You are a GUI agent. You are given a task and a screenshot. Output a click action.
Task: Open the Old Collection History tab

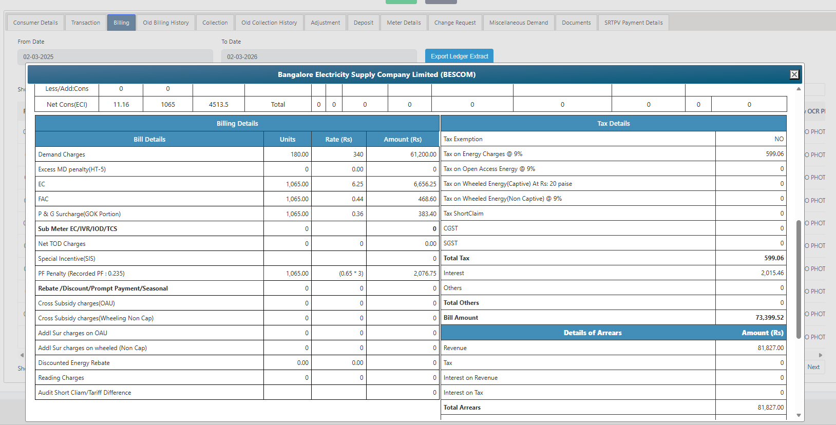[x=269, y=23]
